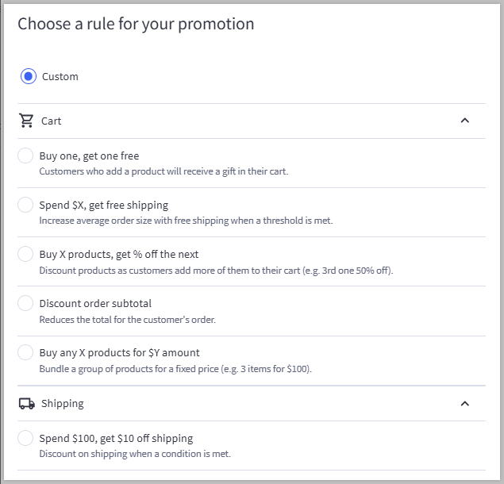Click "Customers who add a product" description
Image resolution: width=504 pixels, height=484 pixels.
(164, 171)
